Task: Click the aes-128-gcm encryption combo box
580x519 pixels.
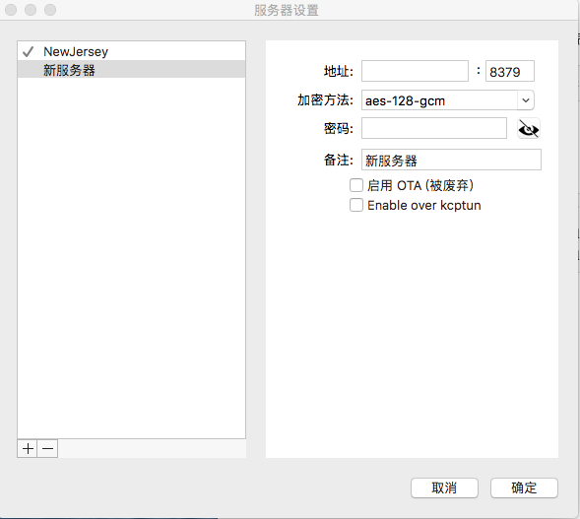Action: [x=448, y=100]
